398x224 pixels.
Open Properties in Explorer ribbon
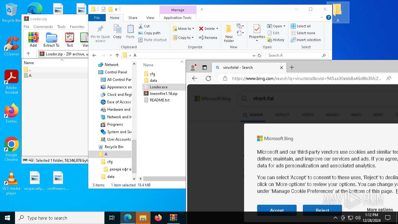coord(257,33)
